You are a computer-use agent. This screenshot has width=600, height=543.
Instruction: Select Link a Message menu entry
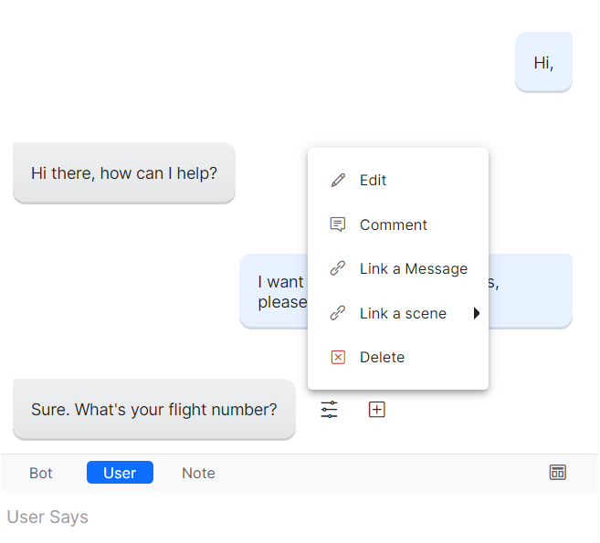[413, 269]
